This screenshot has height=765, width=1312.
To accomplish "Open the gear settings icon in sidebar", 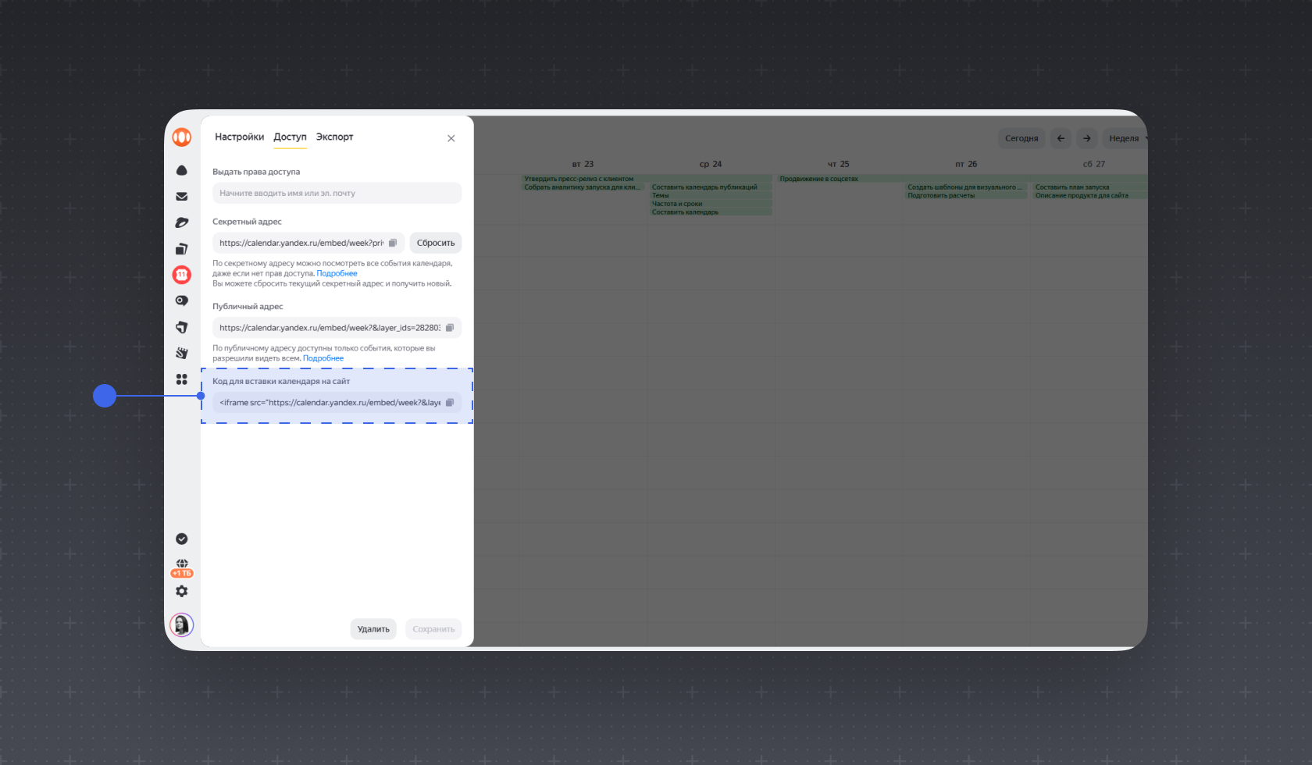I will (x=182, y=592).
